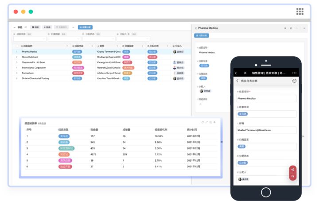This screenshot has width=319, height=201.
Task: Open the fourth filter dropdown above the table
Action: coord(133,39)
